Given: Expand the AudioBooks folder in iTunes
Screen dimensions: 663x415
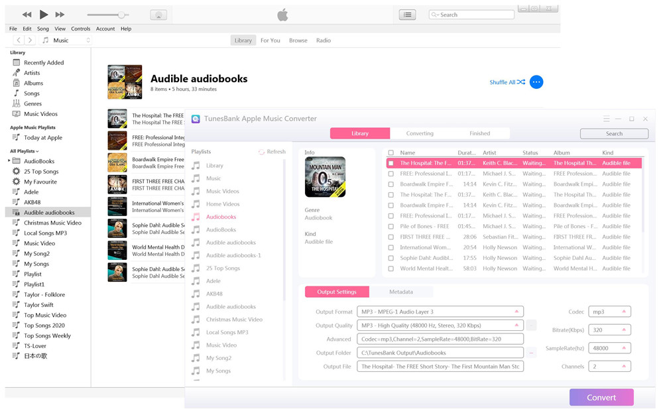Looking at the screenshot, I should coord(9,160).
